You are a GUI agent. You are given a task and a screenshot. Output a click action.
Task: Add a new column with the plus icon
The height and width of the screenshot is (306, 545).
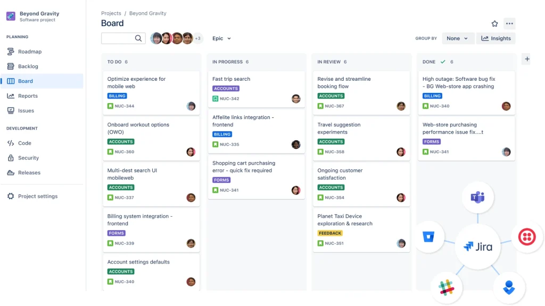click(x=527, y=59)
